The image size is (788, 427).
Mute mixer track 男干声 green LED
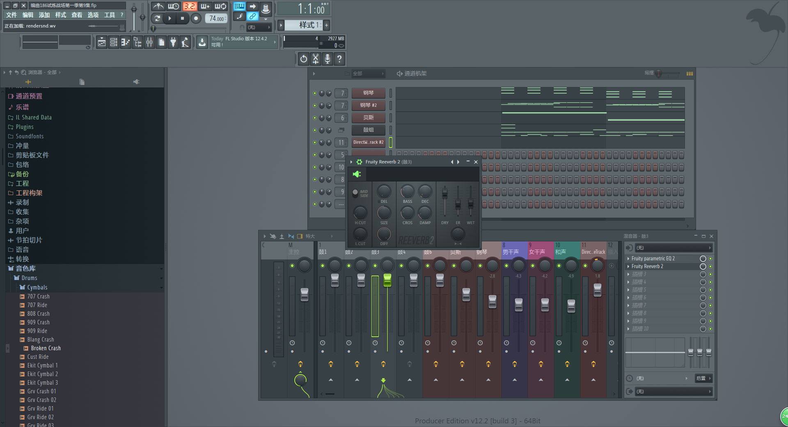tap(506, 266)
